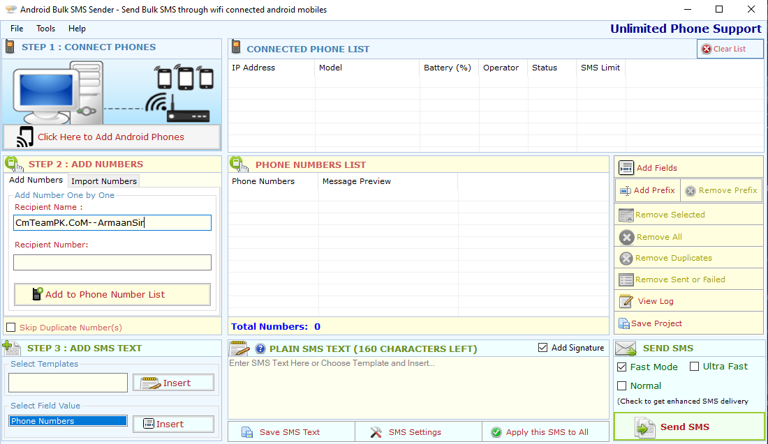
Task: Click the SMS Settings tools icon
Action: (376, 432)
